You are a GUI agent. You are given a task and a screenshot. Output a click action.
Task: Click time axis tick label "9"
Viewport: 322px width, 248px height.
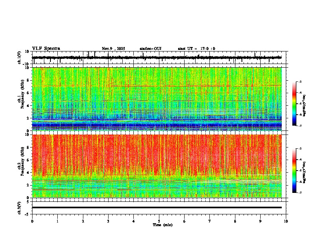click(260, 221)
